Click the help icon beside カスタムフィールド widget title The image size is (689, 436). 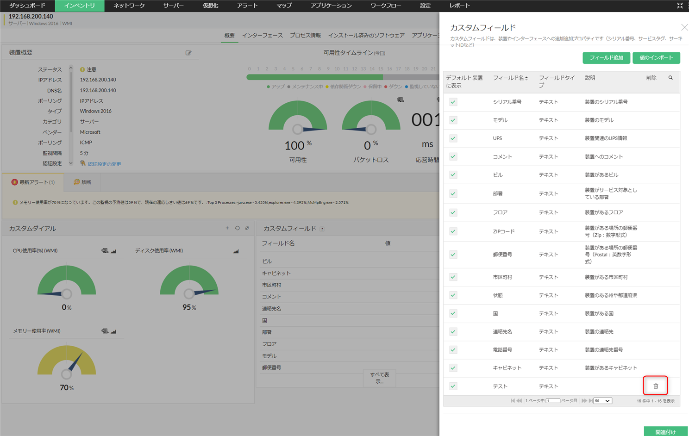pyautogui.click(x=322, y=229)
